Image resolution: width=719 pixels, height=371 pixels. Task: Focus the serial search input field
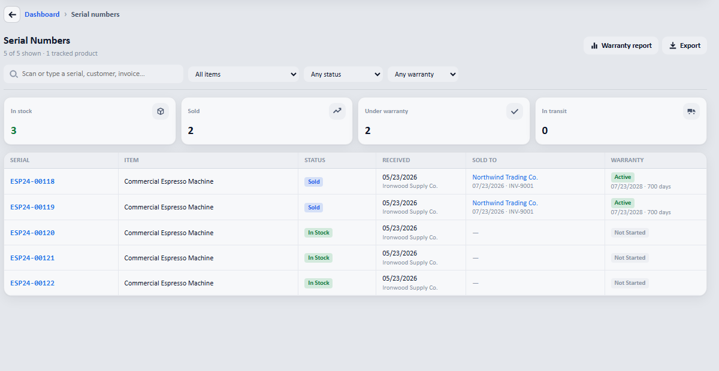click(93, 74)
